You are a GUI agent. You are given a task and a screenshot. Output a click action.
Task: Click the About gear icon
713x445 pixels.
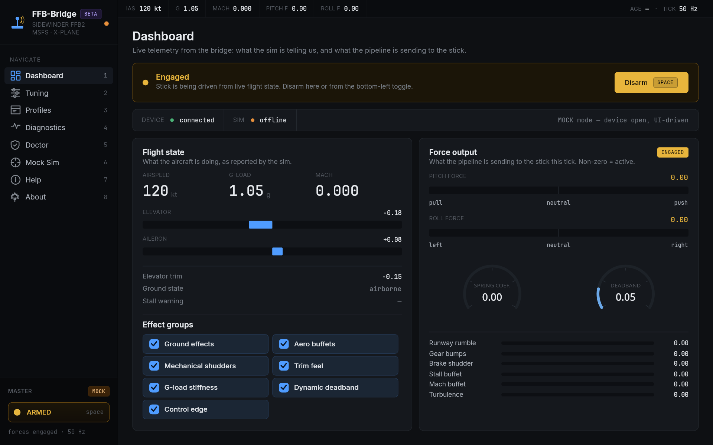pyautogui.click(x=15, y=197)
